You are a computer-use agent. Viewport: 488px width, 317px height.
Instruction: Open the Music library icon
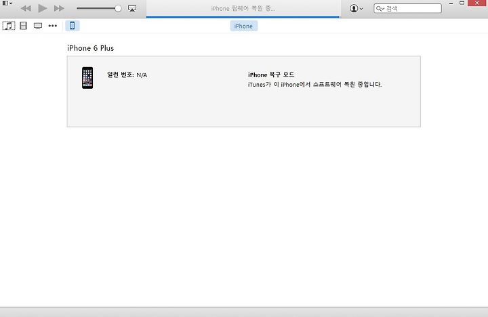(9, 26)
